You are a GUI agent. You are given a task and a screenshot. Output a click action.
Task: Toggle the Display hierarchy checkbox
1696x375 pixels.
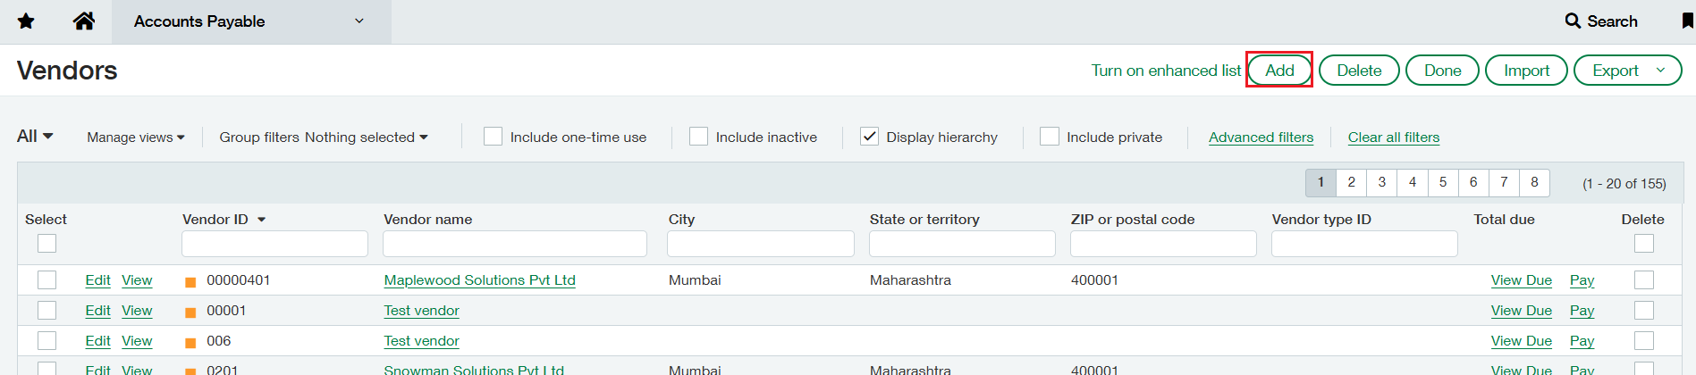[869, 137]
